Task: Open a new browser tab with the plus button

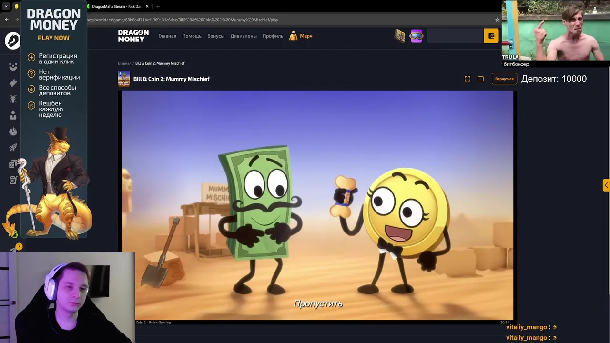Action: coord(158,6)
